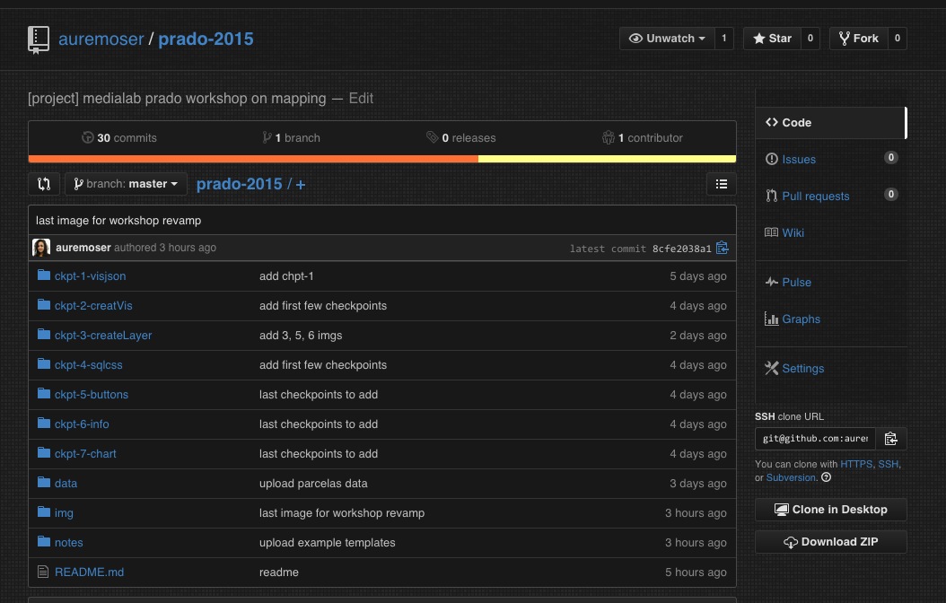The height and width of the screenshot is (603, 946).
Task: Open the 30 commits tab
Action: (118, 137)
